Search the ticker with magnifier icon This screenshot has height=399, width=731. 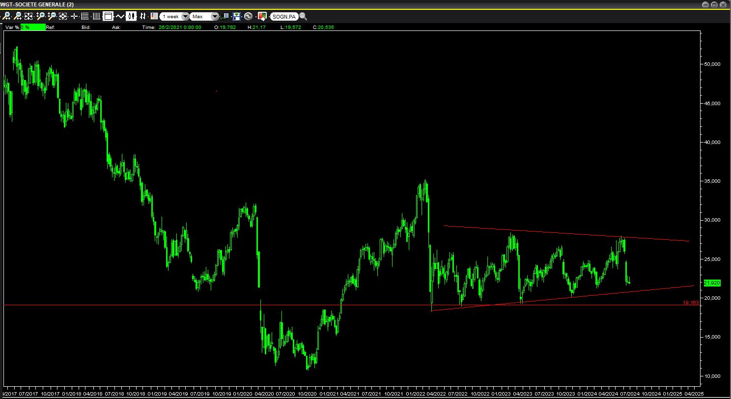coord(303,16)
